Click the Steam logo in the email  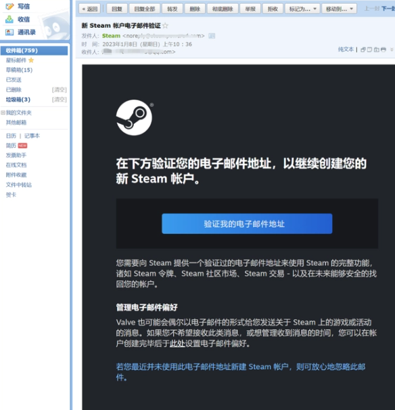134,117
